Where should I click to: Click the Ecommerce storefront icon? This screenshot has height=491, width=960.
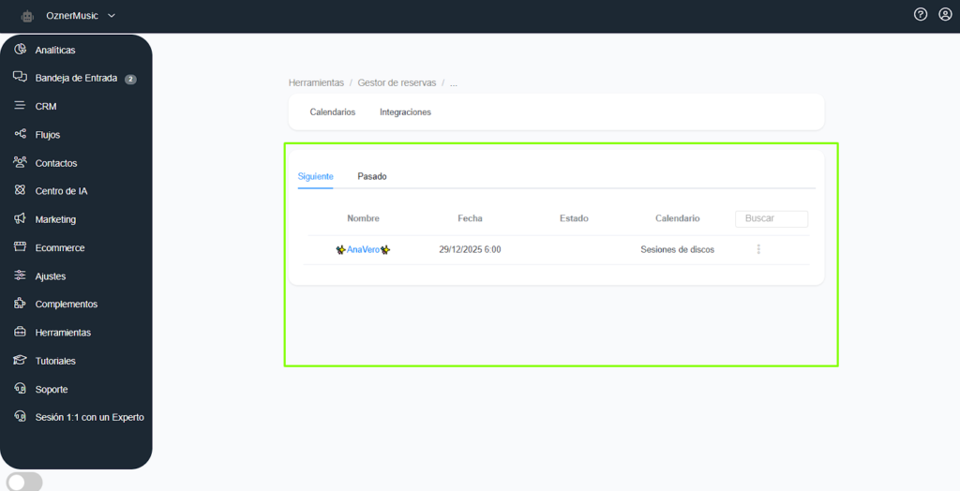tap(20, 247)
